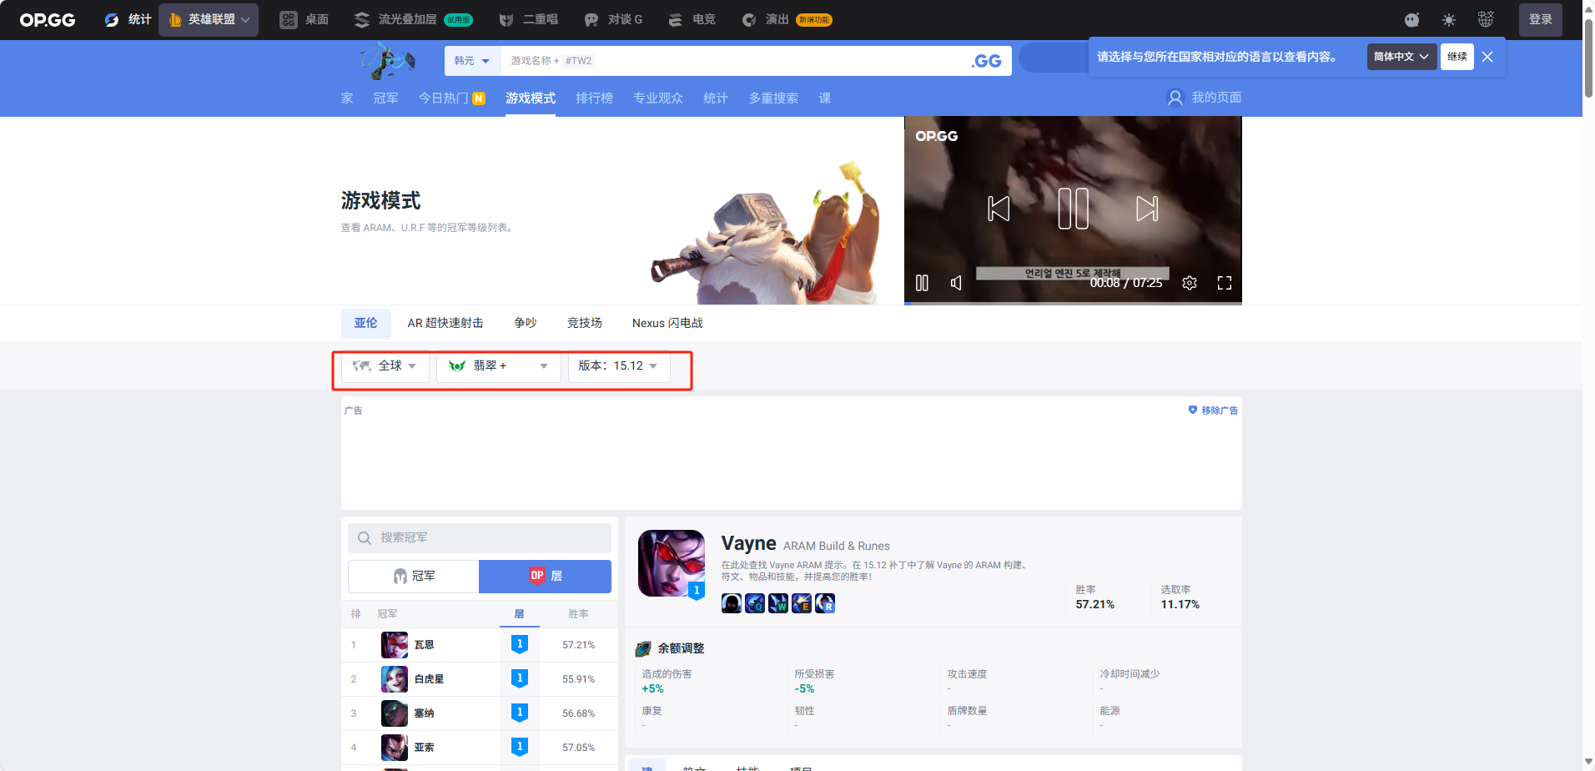Click the large Vayne portrait thumbnail

tap(672, 563)
